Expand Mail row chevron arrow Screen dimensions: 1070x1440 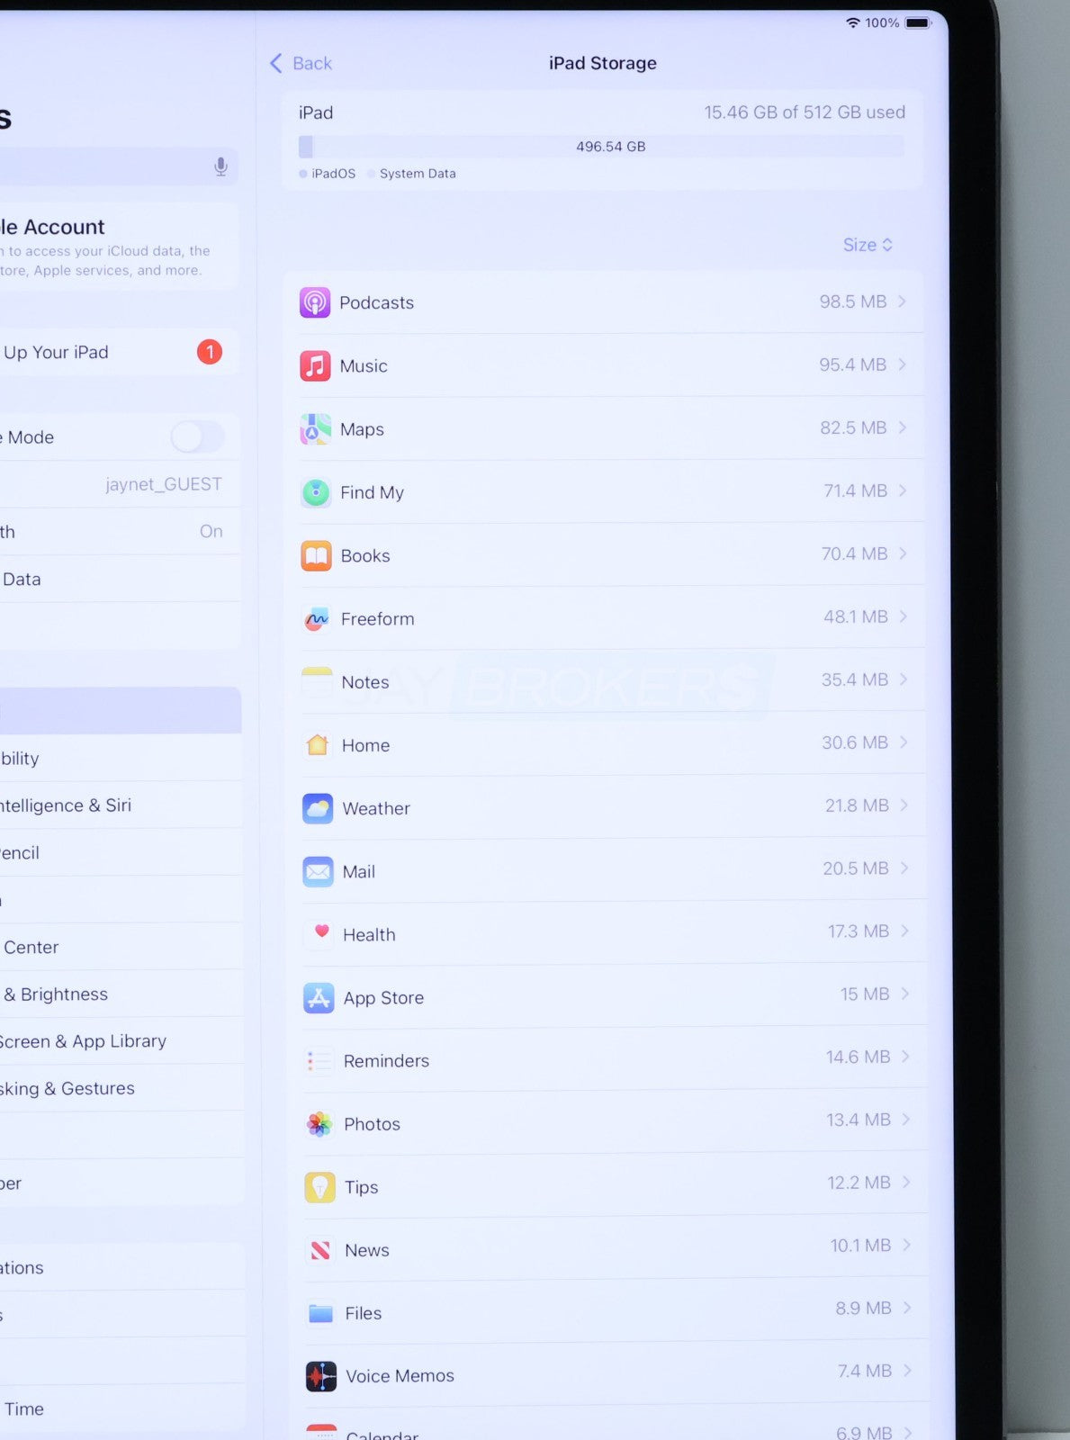(x=904, y=868)
